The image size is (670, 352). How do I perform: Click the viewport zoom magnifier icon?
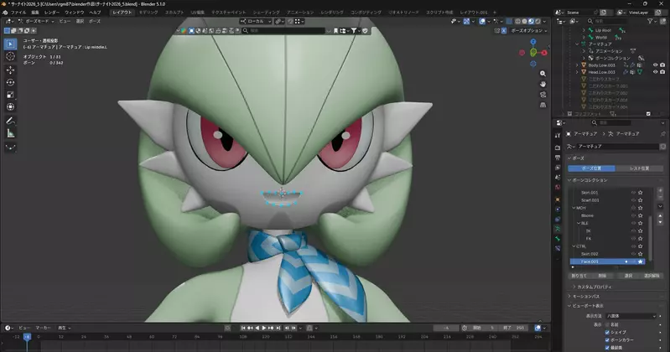[x=543, y=74]
